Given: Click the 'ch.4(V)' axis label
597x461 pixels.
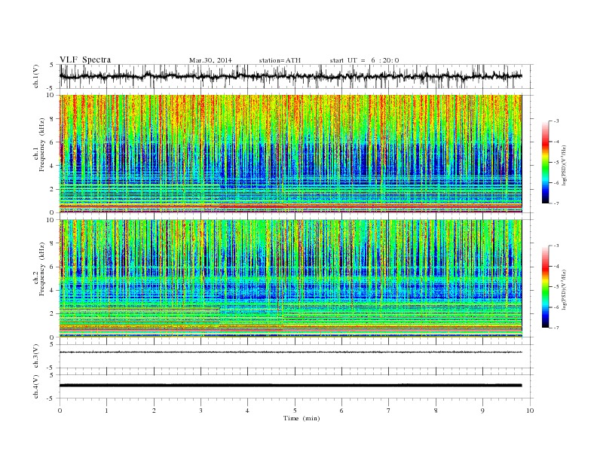Looking at the screenshot, I should pyautogui.click(x=35, y=387).
